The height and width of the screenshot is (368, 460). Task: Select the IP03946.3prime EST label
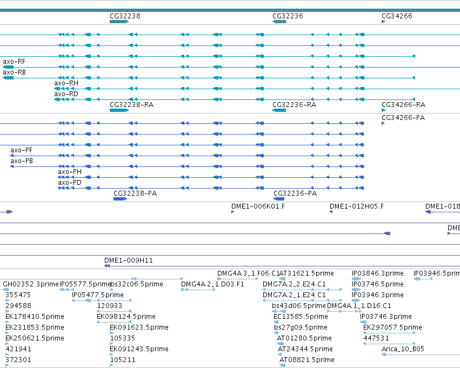(377, 295)
